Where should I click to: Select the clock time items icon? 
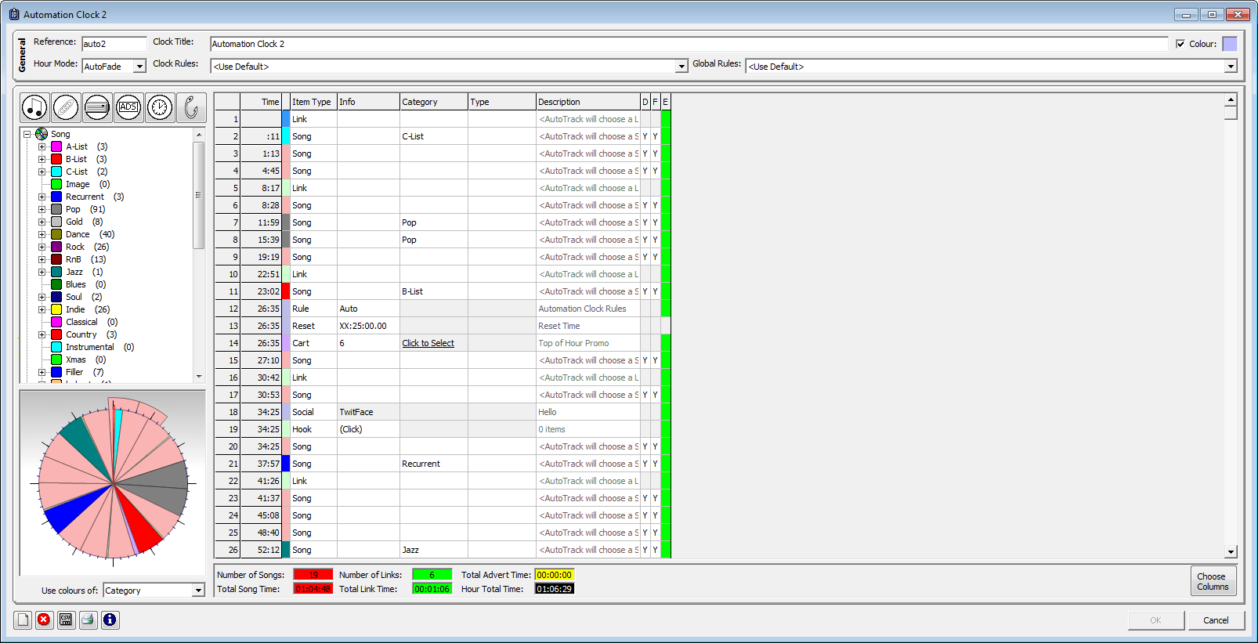pos(160,107)
